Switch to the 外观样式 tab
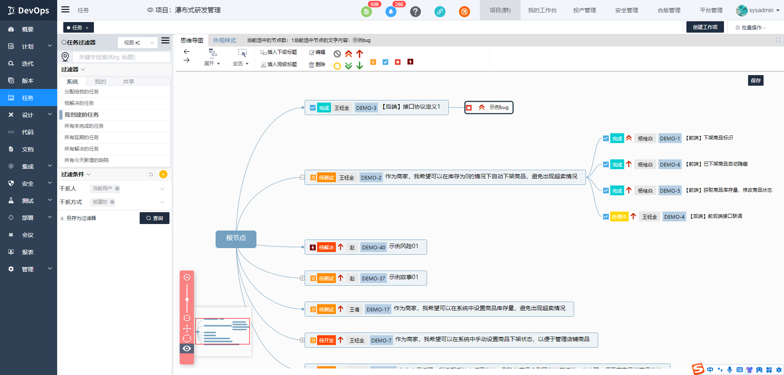This screenshot has height=375, width=784. (225, 40)
